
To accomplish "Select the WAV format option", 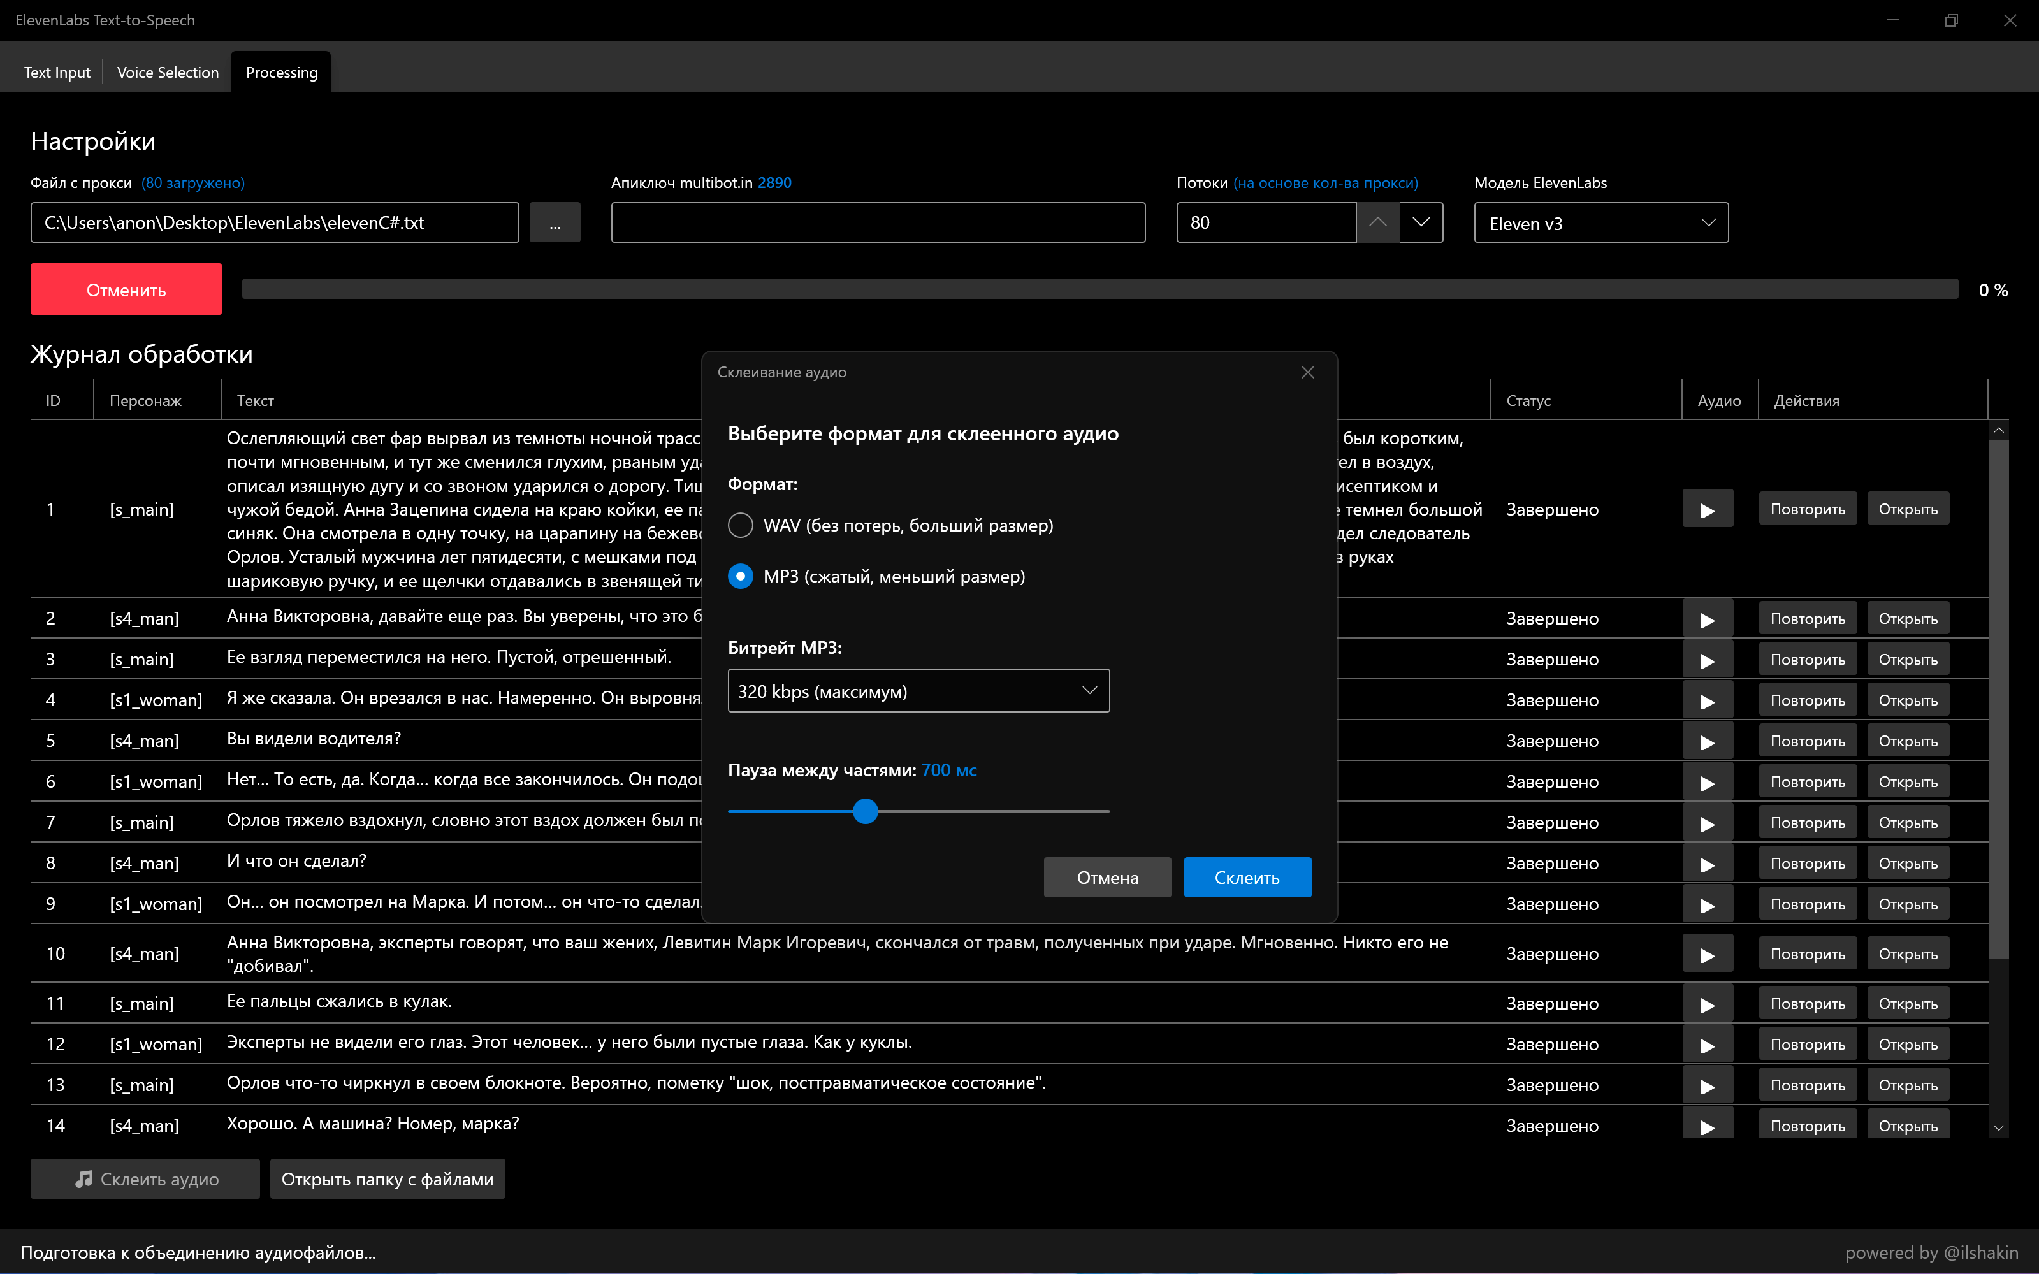I will 741,526.
